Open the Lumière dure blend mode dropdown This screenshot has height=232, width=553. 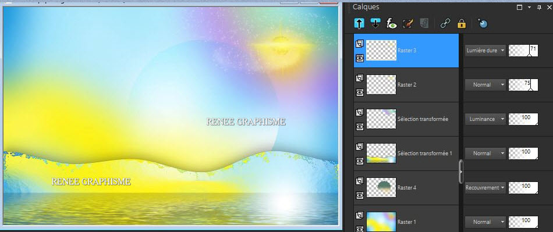coord(485,51)
